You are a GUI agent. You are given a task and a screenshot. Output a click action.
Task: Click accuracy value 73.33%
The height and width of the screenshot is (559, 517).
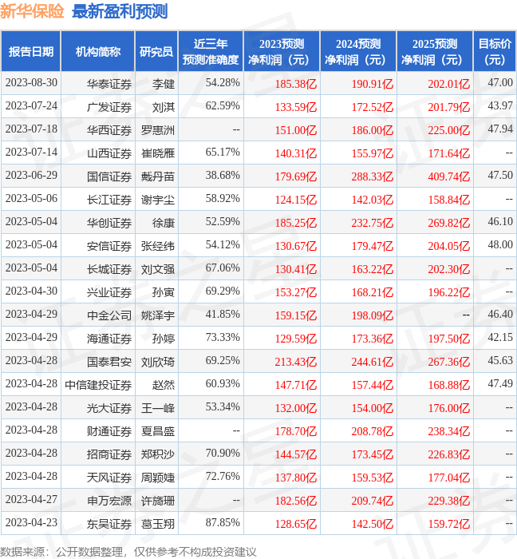coord(223,337)
